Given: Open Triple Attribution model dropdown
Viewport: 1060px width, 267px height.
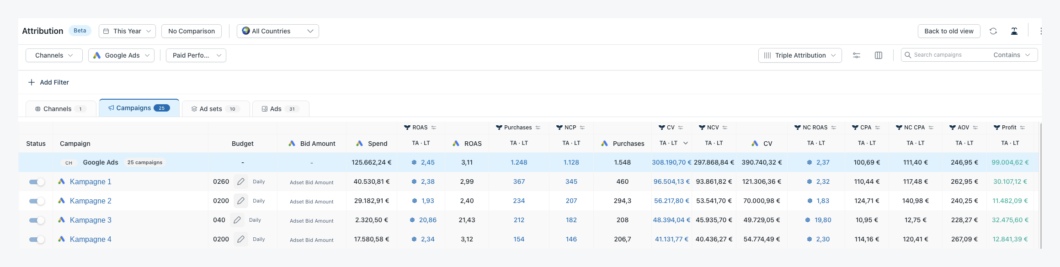Looking at the screenshot, I should tap(800, 55).
